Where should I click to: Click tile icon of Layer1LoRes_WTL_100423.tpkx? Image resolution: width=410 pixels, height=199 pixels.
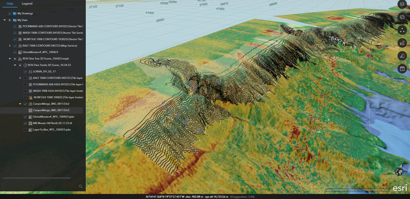(30, 130)
